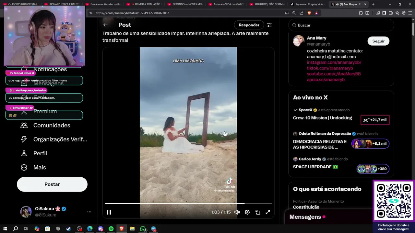Open the Extensions puzzle icon
Screen dimensions: 415x233
[361, 13]
